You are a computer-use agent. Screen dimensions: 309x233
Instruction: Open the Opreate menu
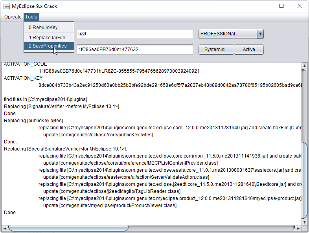pyautogui.click(x=13, y=17)
